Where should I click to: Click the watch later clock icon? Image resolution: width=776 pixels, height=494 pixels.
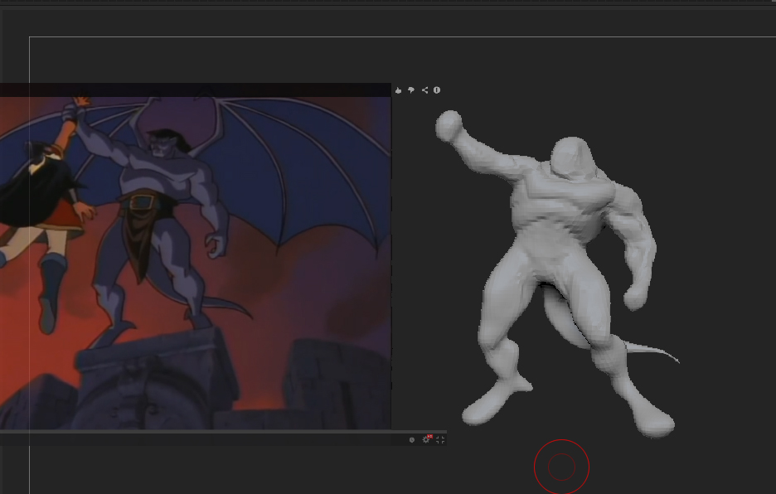click(412, 440)
